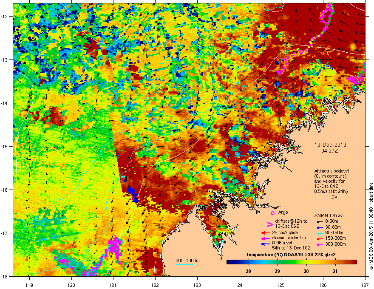Click latitude axis label -13
This screenshot has height=289, width=374.
4,60
